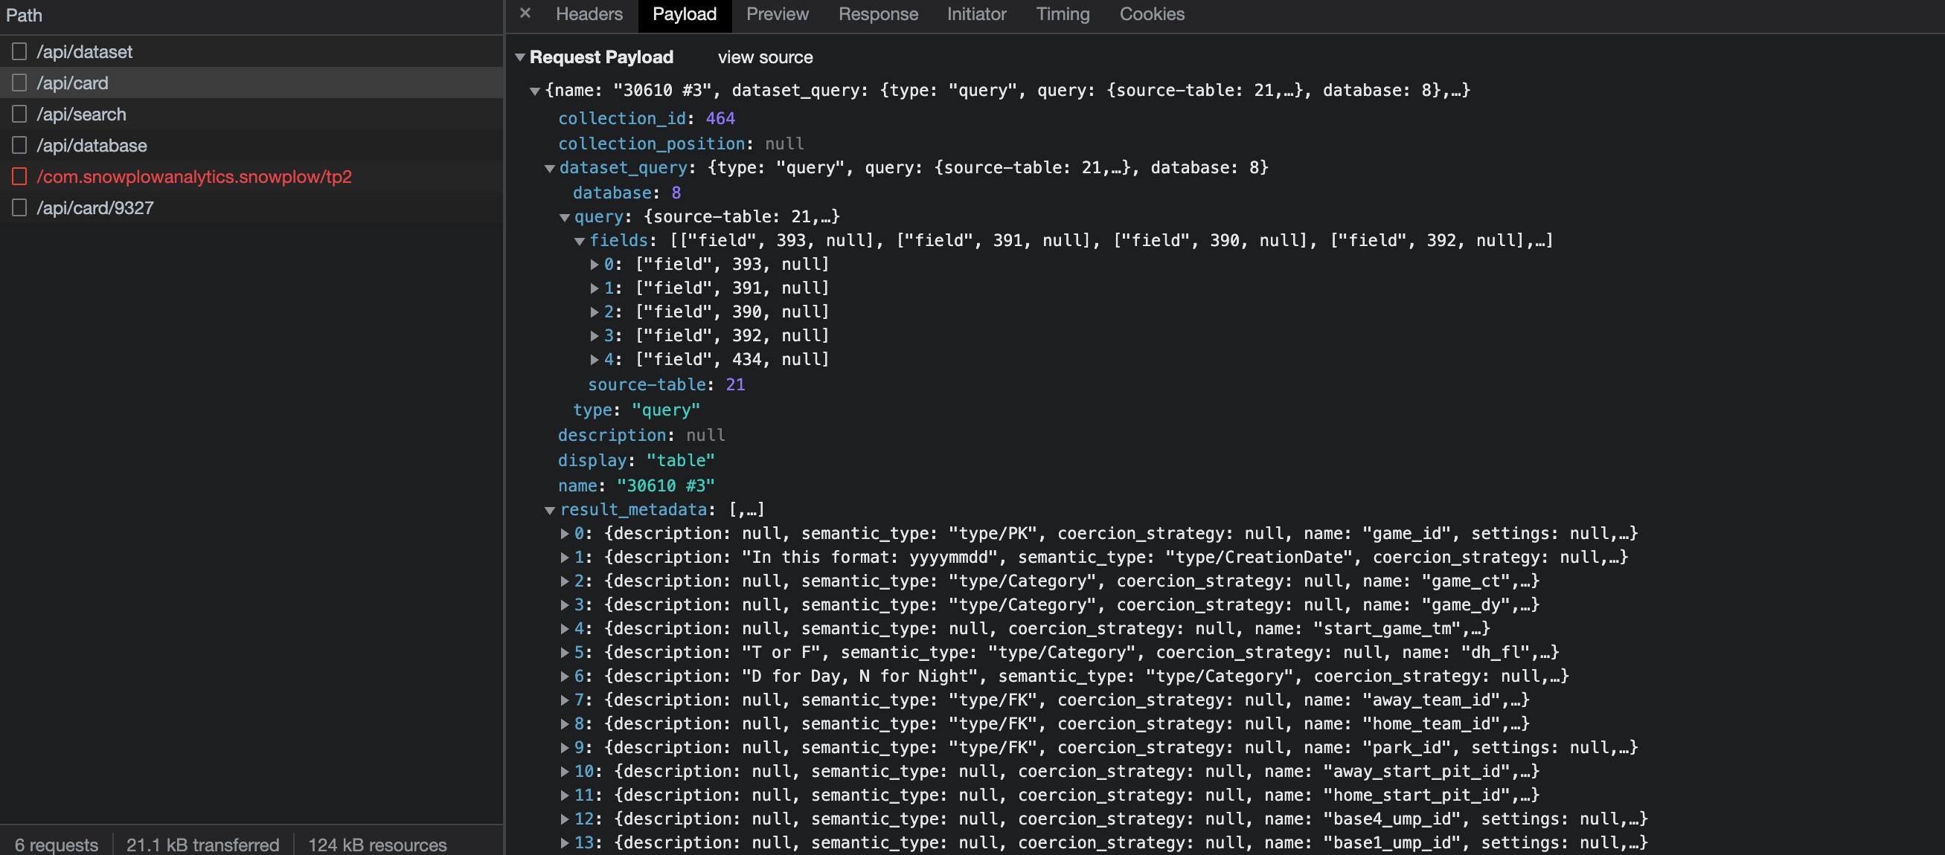Collapse the dataset_query node
The height and width of the screenshot is (855, 1945).
tap(550, 167)
